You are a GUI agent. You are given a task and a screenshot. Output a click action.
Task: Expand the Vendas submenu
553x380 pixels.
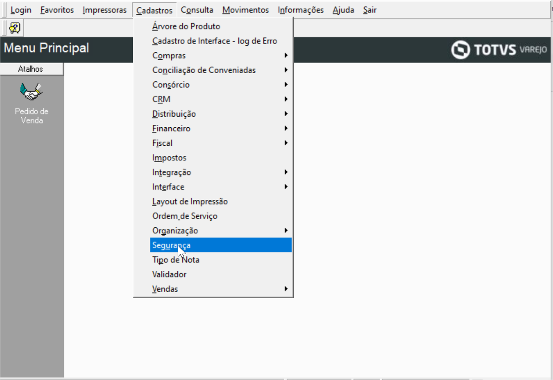tap(221, 289)
